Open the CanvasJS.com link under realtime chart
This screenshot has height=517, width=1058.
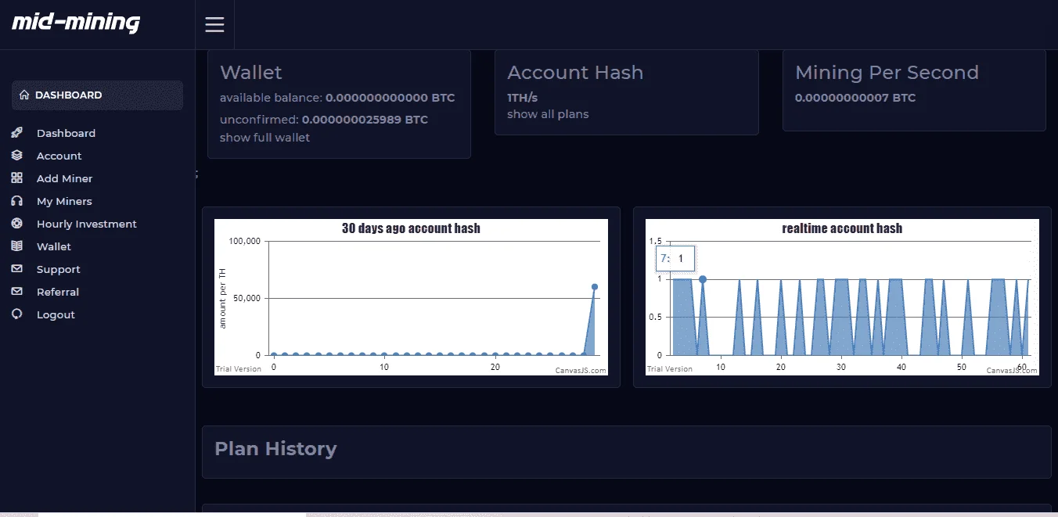(1012, 371)
